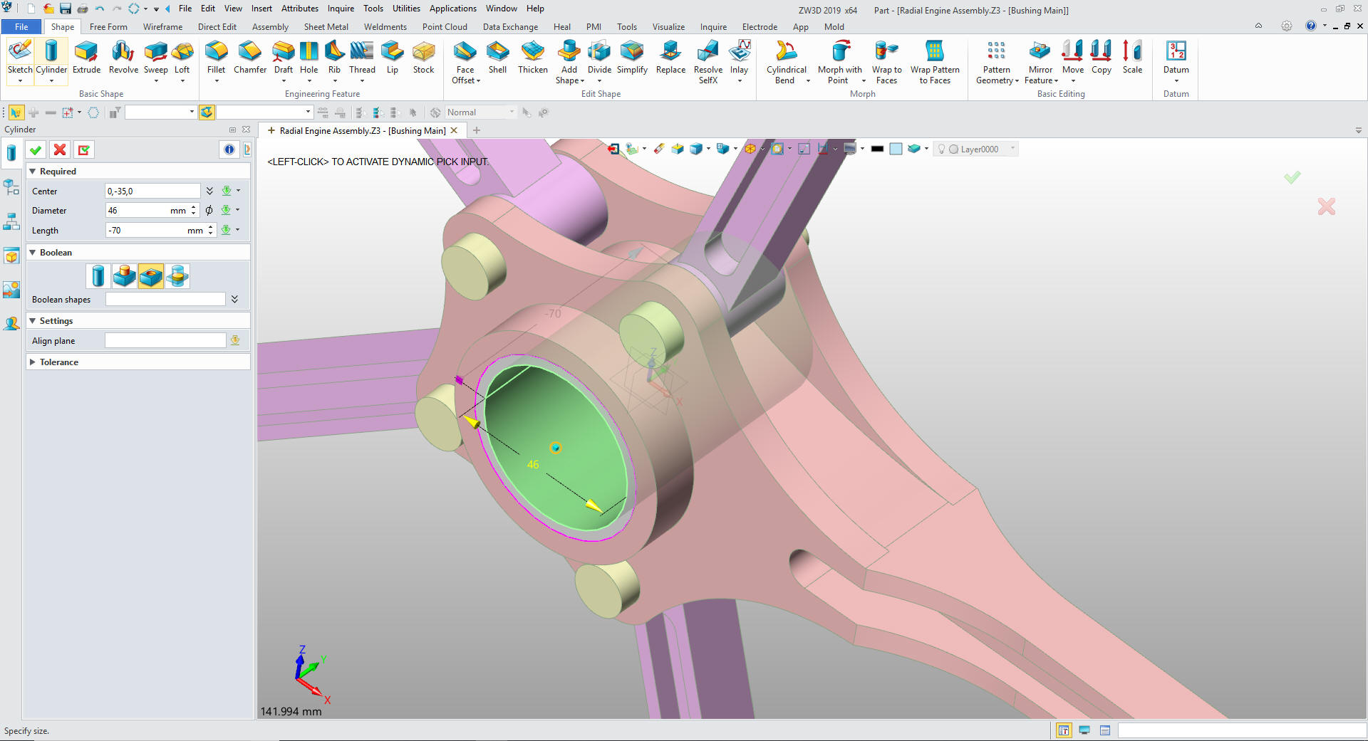Viewport: 1368px width, 741px height.
Task: Confirm cylinder with green checkmark
Action: click(x=36, y=149)
